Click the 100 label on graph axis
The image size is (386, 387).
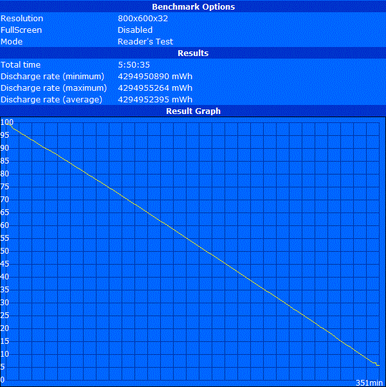(6, 122)
